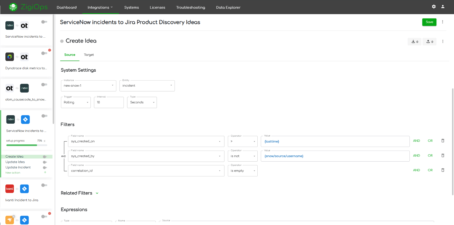Click AND on the sys_created_on row

[x=417, y=141]
